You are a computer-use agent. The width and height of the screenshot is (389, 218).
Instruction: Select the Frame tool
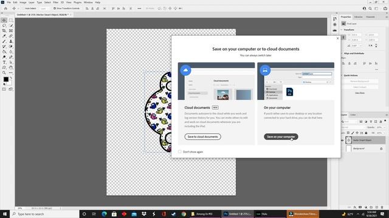pyautogui.click(x=11, y=31)
